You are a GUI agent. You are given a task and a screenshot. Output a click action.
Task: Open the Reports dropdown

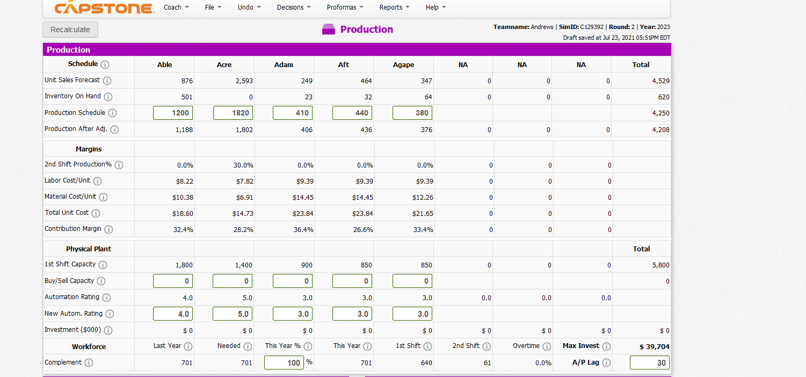point(394,7)
